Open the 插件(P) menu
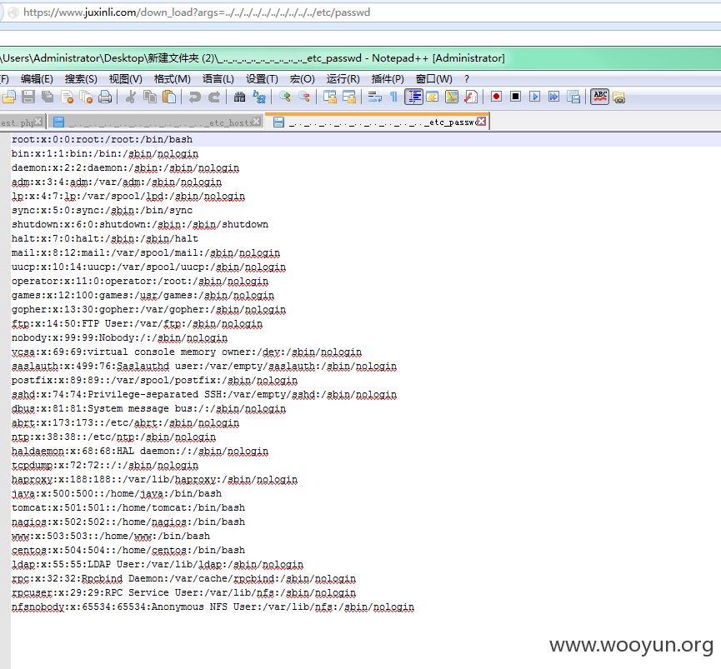 coord(388,79)
